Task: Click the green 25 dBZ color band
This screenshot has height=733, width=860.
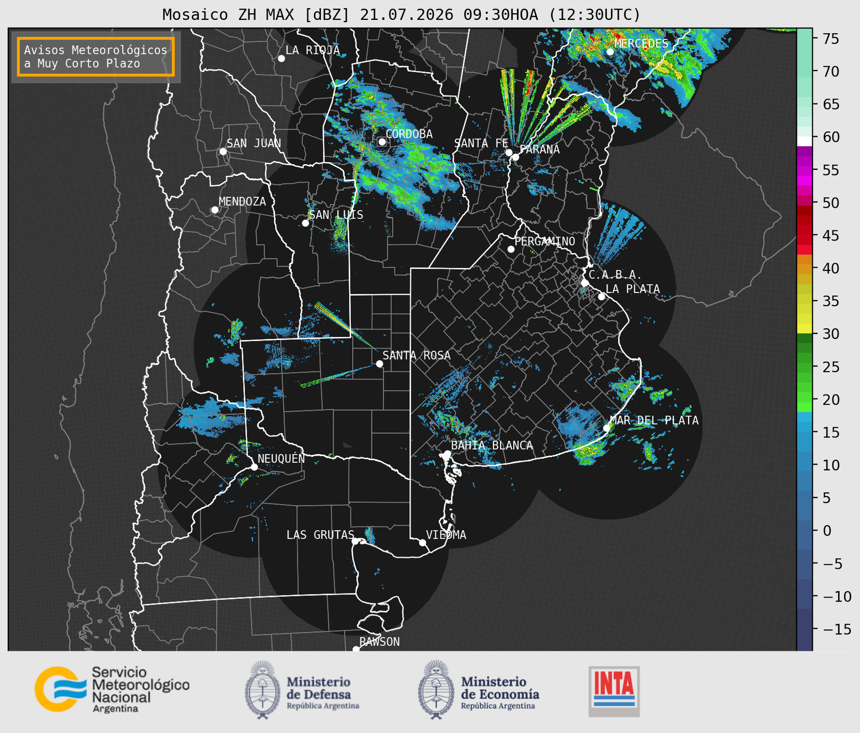Action: pyautogui.click(x=804, y=368)
